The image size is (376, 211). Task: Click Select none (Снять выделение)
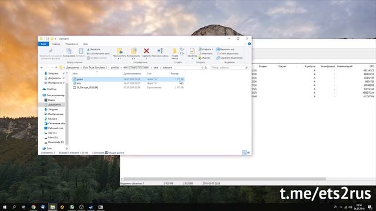pos(227,53)
